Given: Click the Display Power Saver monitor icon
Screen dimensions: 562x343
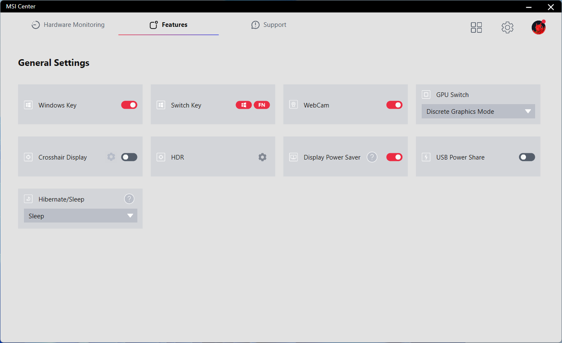Looking at the screenshot, I should pos(294,157).
